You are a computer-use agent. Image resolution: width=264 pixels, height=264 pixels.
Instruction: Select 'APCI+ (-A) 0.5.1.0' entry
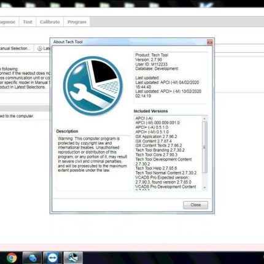click(x=152, y=127)
